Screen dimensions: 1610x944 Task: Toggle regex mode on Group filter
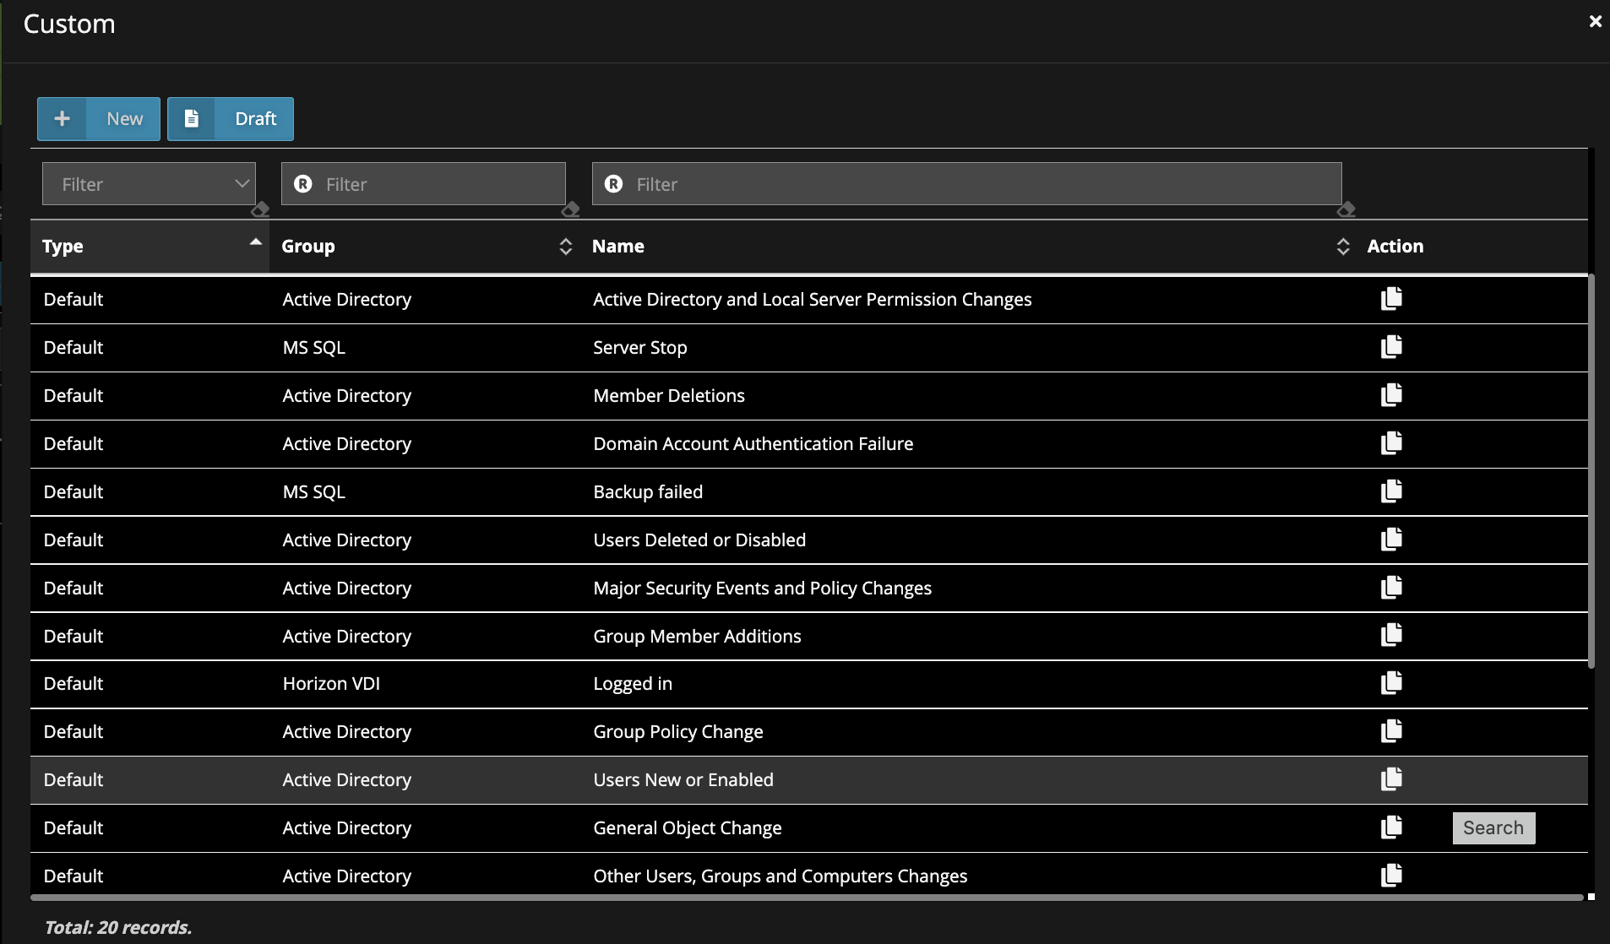click(303, 184)
